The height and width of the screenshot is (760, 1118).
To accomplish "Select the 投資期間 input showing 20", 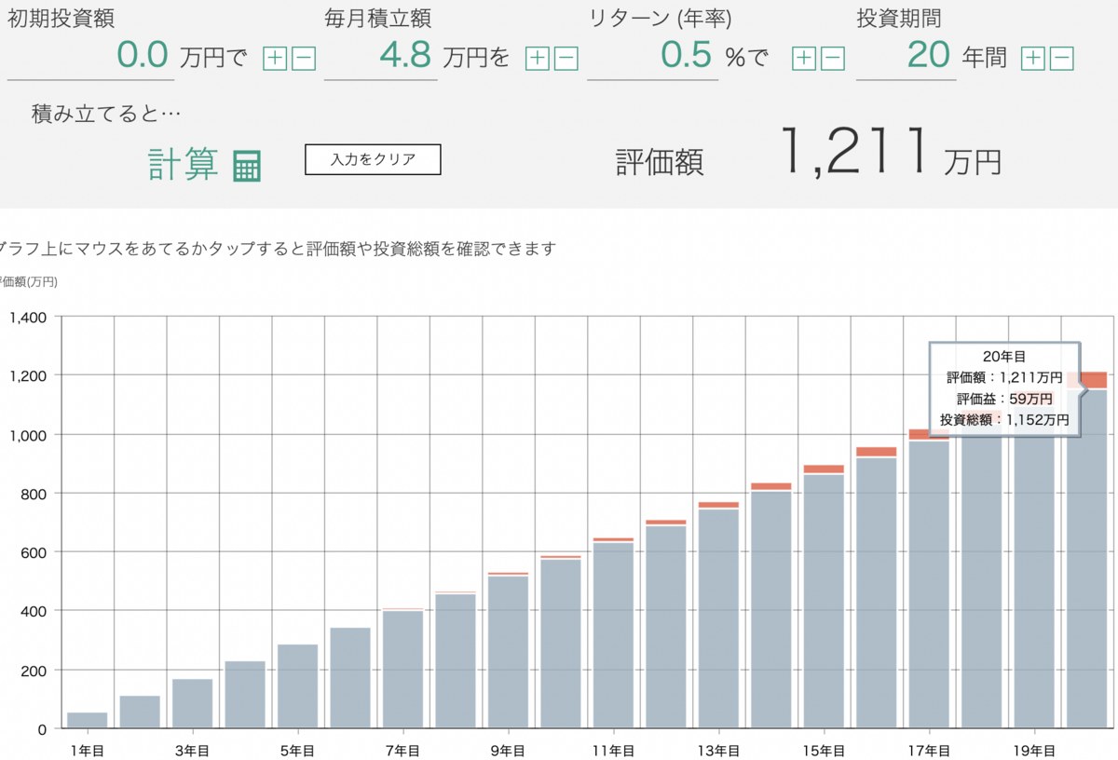I will 907,58.
